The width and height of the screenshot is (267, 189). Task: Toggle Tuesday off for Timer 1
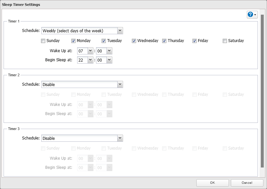(104, 40)
